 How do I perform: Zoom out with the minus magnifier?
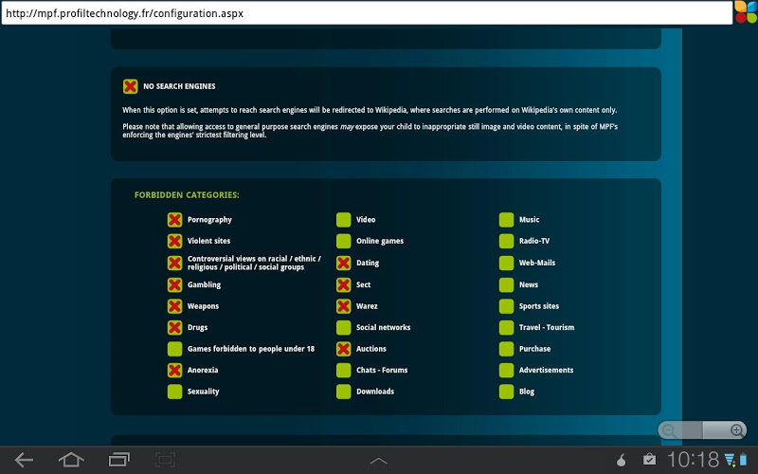(670, 430)
